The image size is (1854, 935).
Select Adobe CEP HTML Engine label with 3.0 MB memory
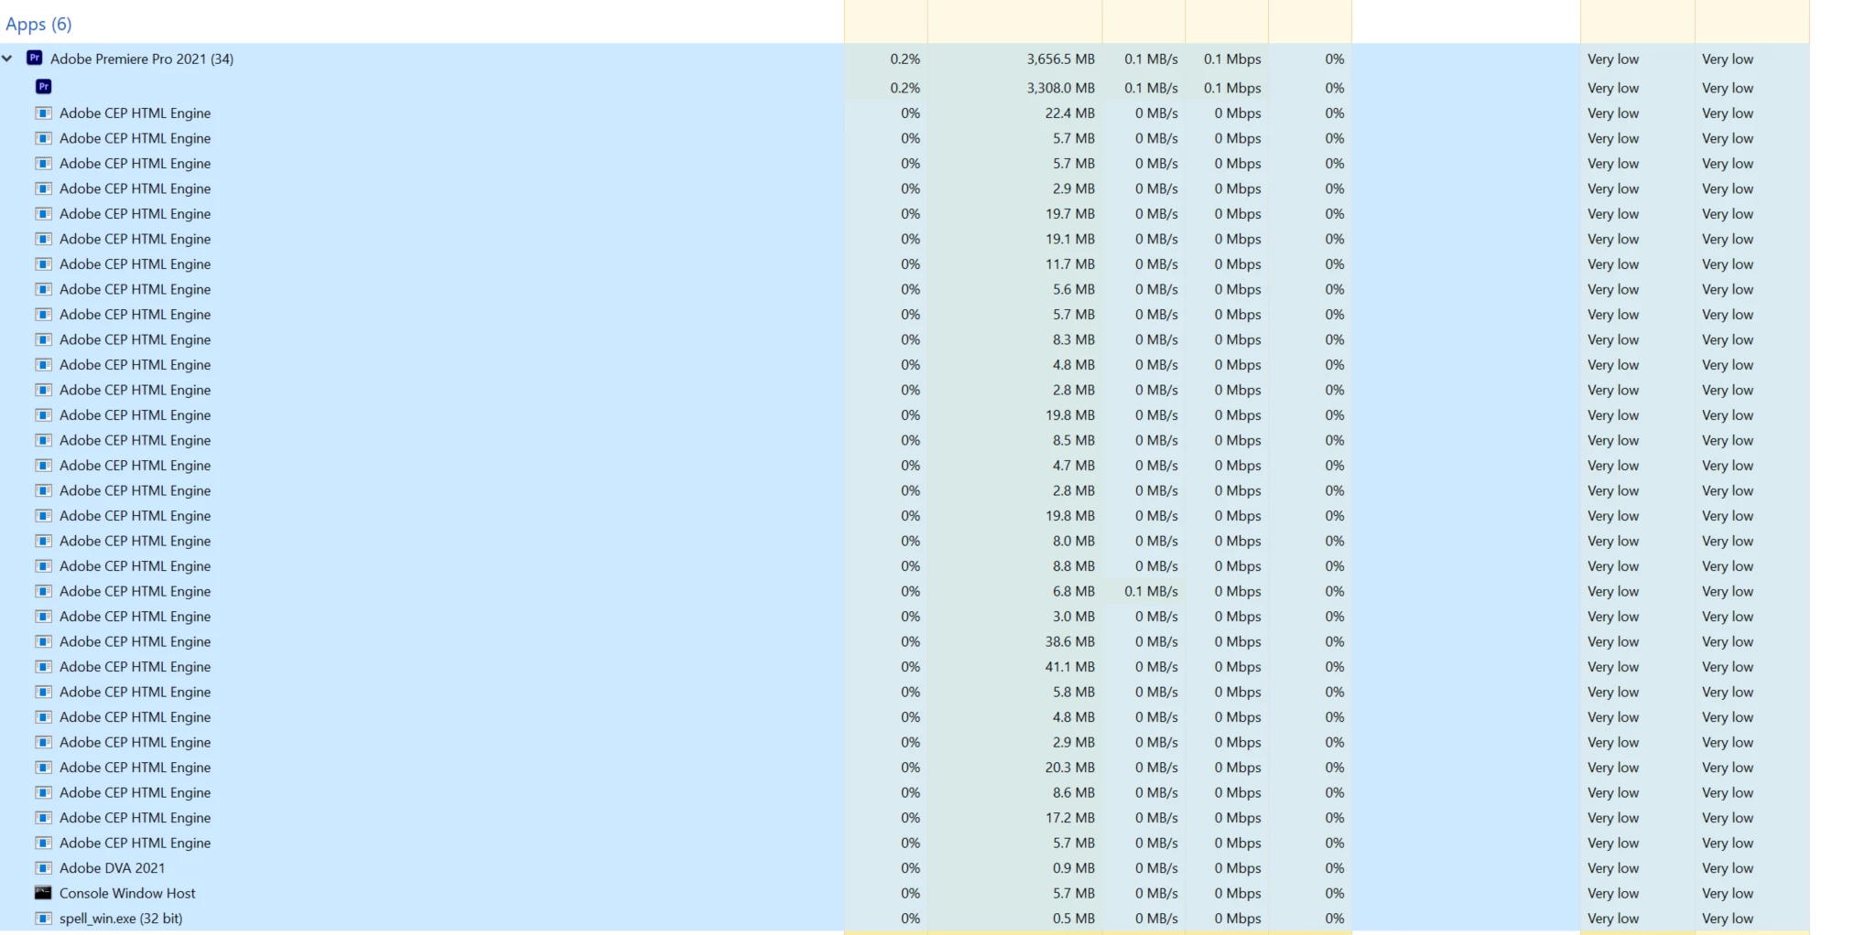[x=135, y=617]
